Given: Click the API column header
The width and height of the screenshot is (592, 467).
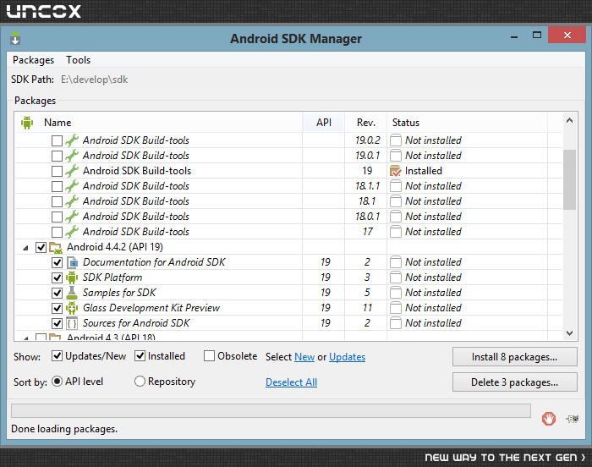Looking at the screenshot, I should (x=324, y=123).
